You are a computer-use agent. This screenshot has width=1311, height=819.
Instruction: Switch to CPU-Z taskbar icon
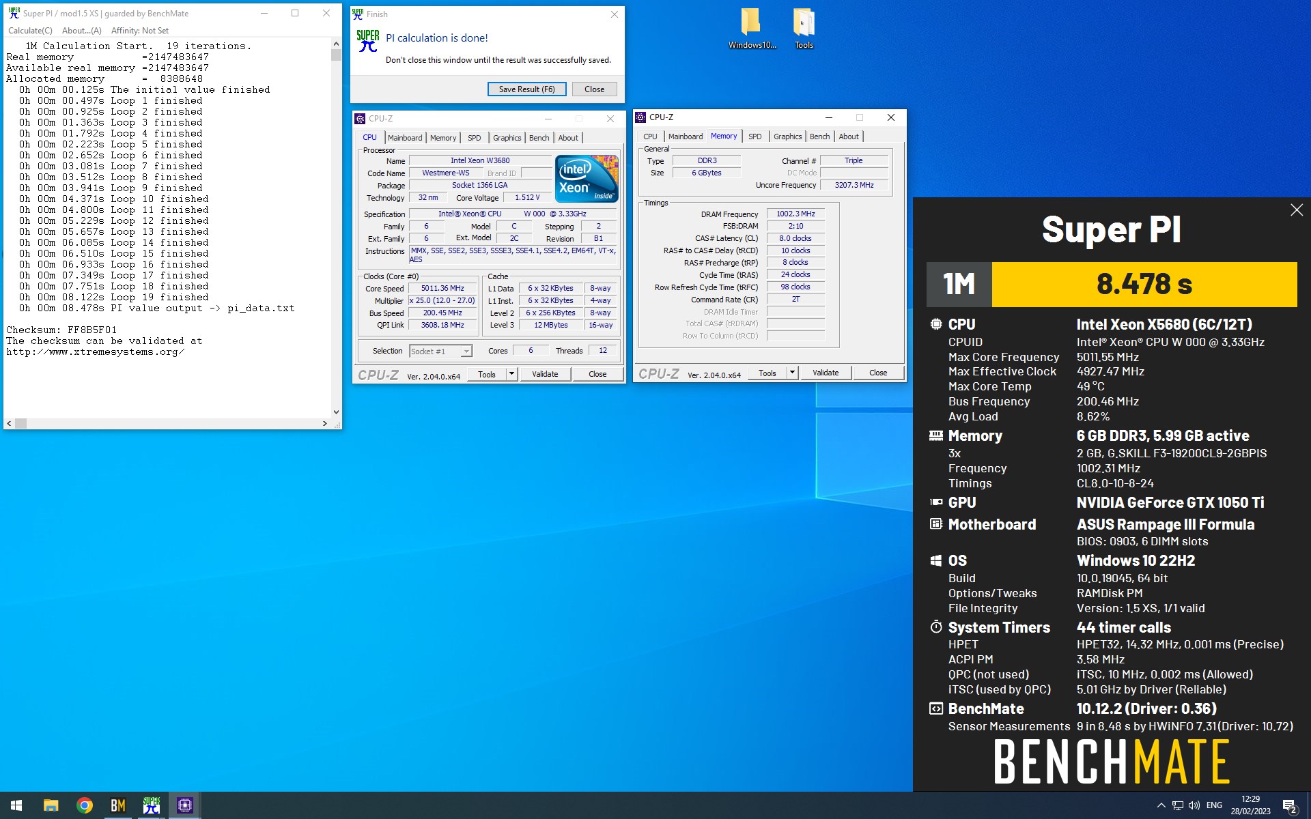(184, 805)
